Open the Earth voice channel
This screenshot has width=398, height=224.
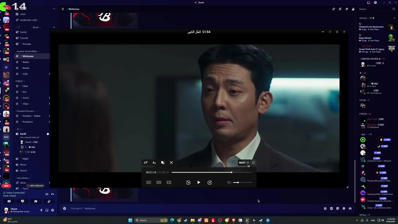point(23,134)
